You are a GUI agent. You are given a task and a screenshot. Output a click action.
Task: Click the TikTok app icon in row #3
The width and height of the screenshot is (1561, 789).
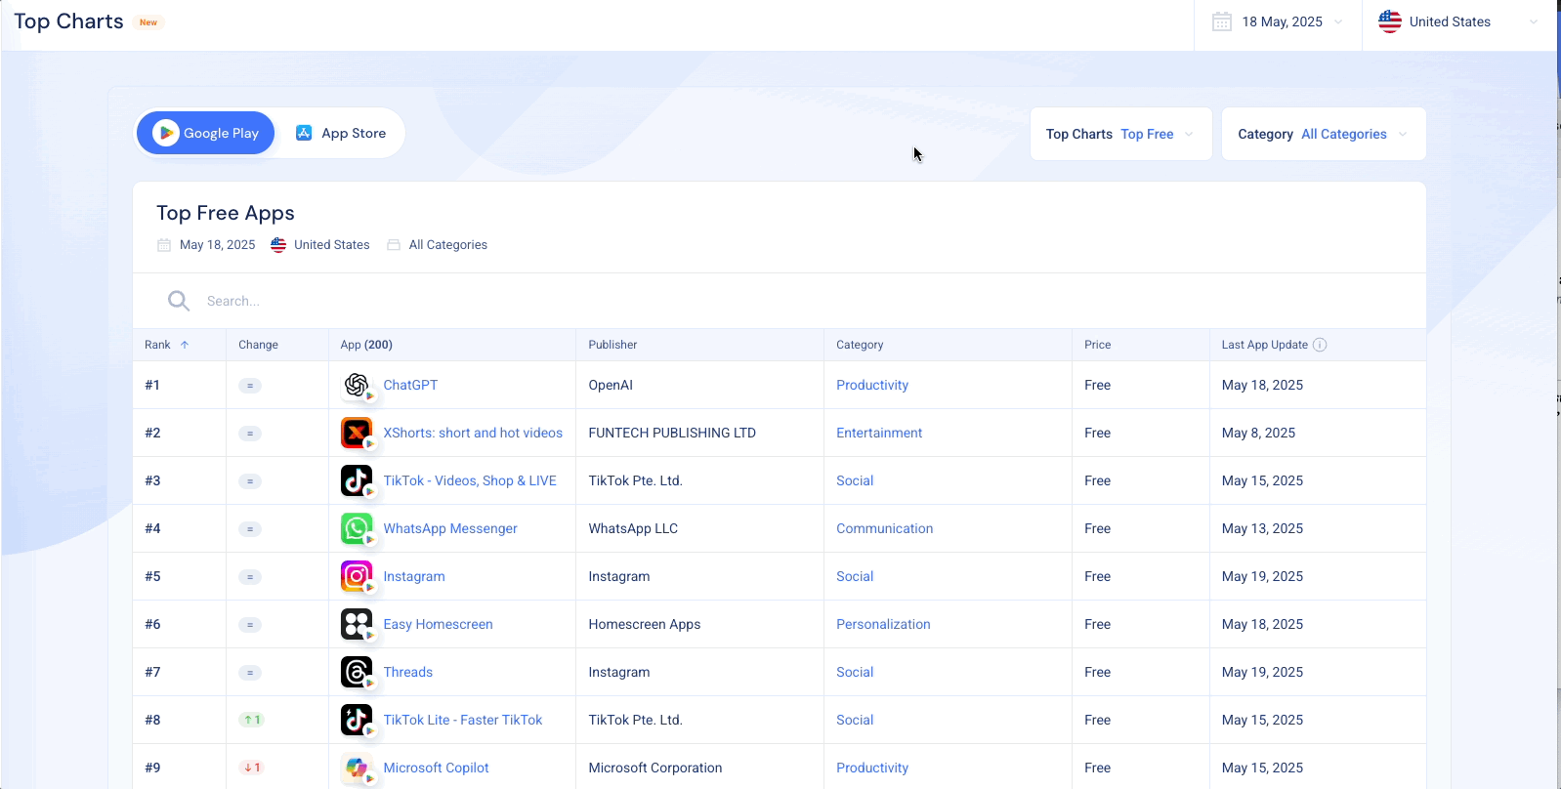coord(357,480)
